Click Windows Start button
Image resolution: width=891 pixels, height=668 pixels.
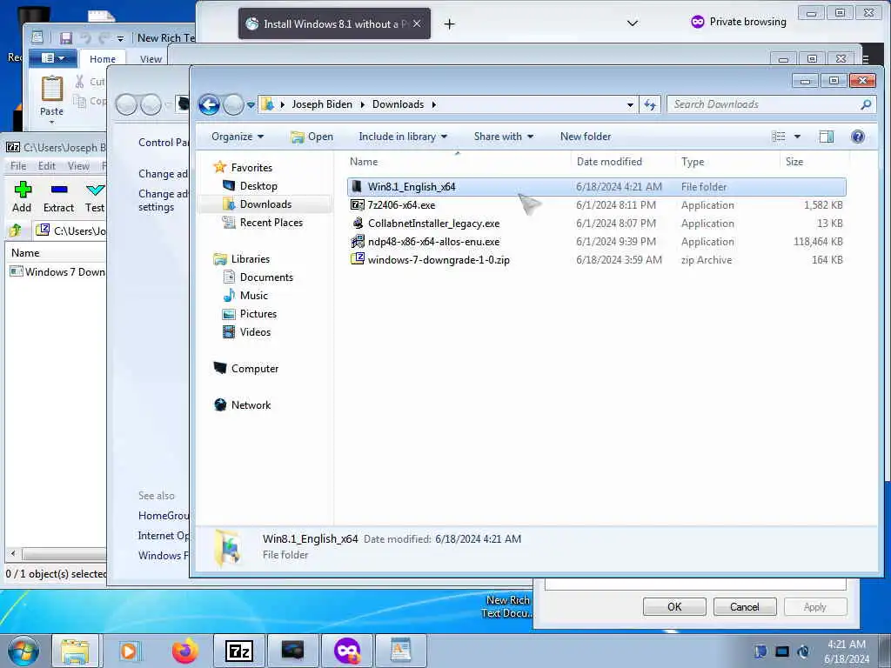[23, 651]
